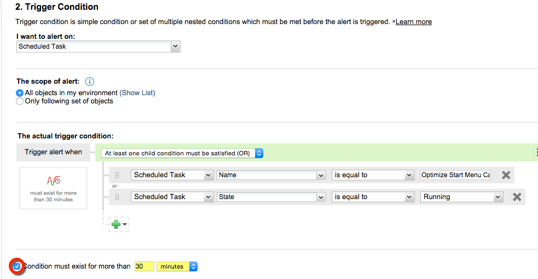Select Only following set of objects radio
The width and height of the screenshot is (538, 279).
click(20, 101)
